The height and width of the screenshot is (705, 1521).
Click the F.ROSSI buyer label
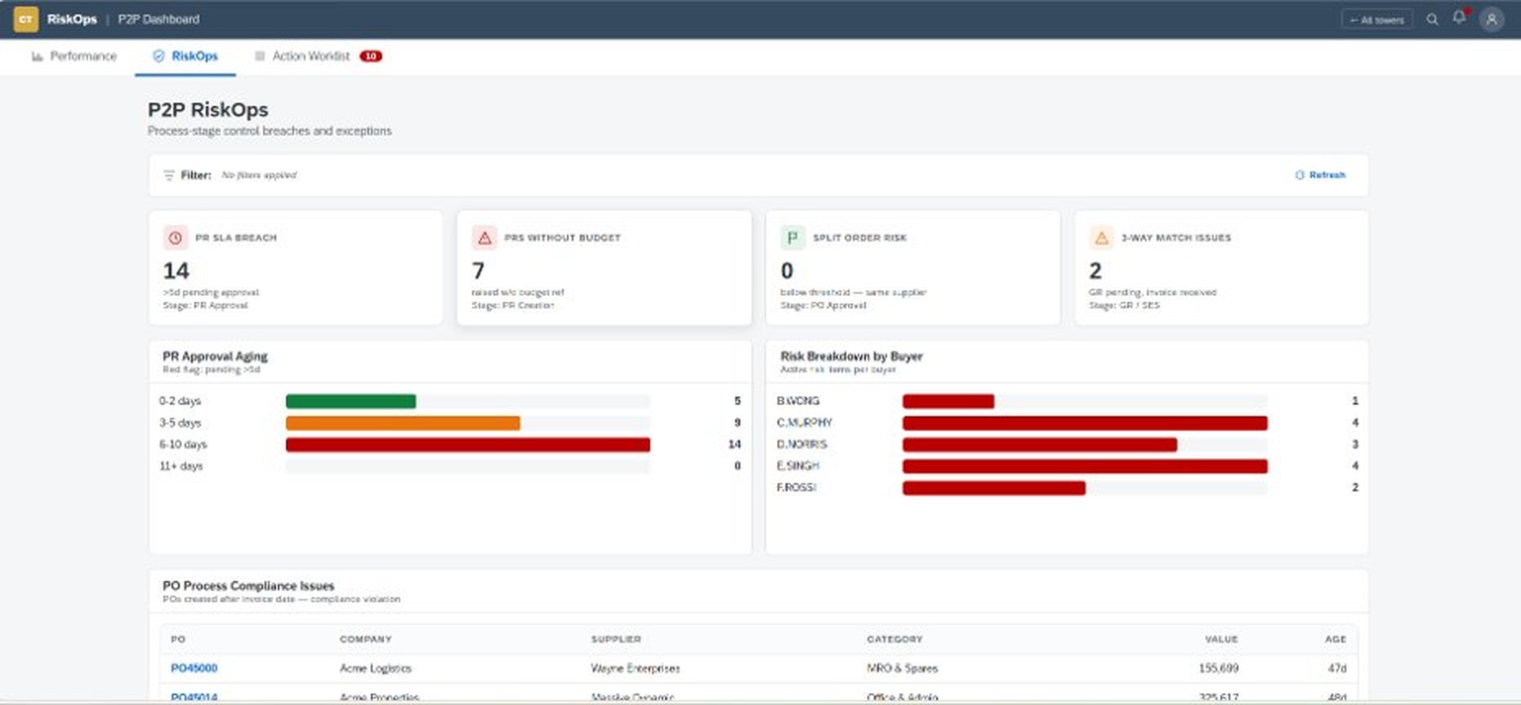pos(796,488)
